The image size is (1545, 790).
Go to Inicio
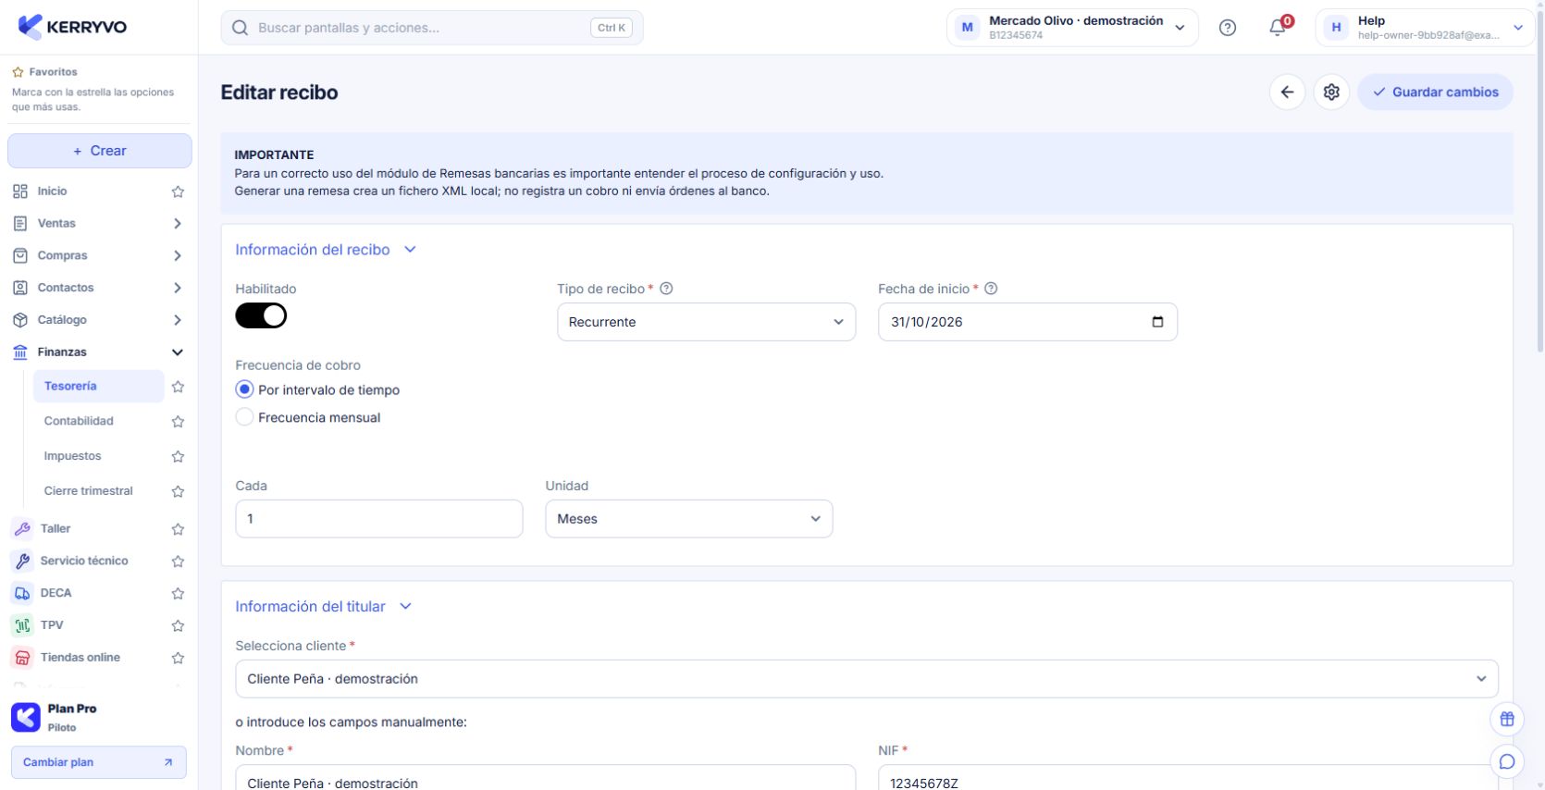tap(52, 191)
